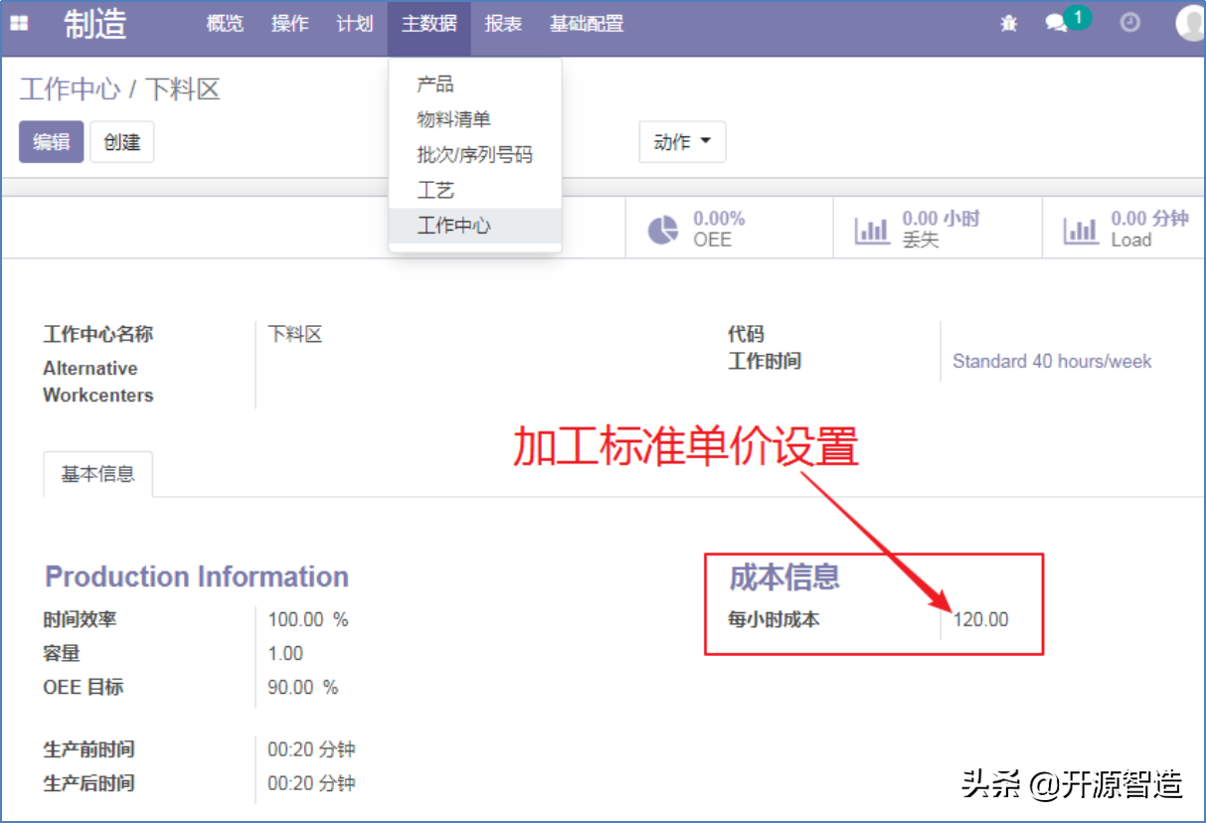
Task: Open the 主数据 dropdown menu
Action: click(429, 24)
